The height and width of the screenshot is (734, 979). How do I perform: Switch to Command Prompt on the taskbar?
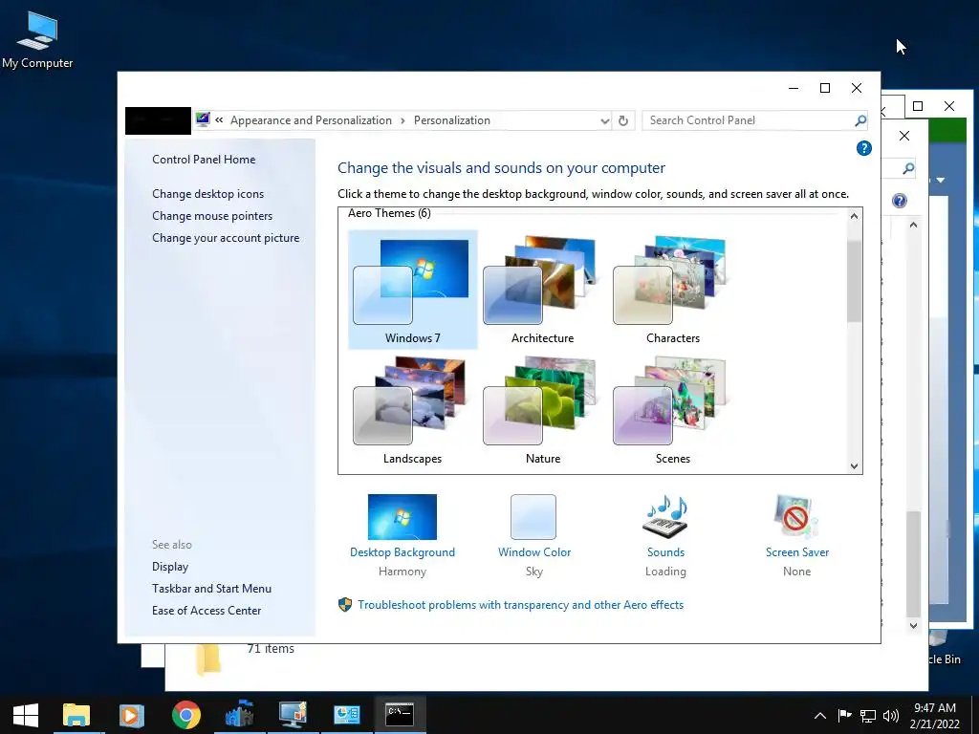point(400,715)
